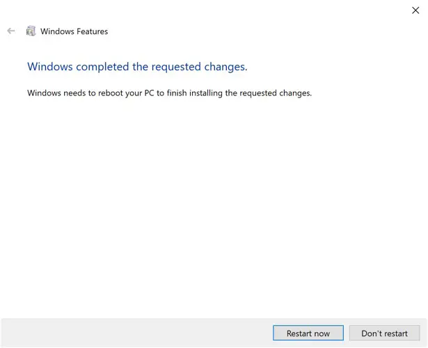Click the Windows Features title text
Image resolution: width=428 pixels, height=348 pixels.
point(74,31)
